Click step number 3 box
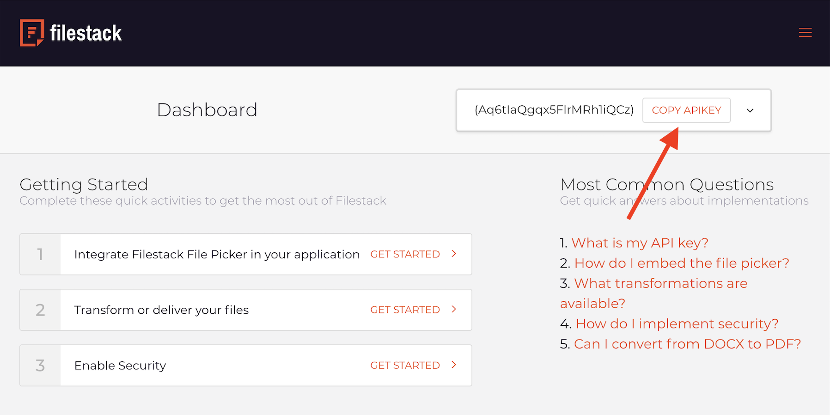The width and height of the screenshot is (830, 415). click(40, 365)
